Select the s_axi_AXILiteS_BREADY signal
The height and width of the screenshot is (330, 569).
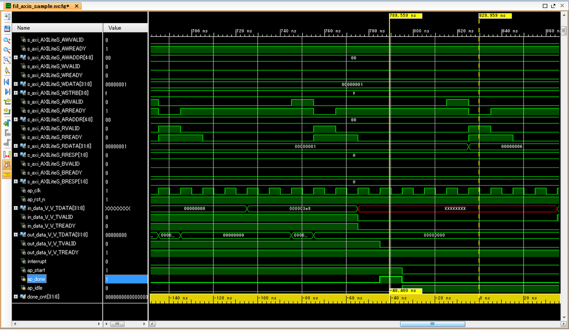coord(55,173)
